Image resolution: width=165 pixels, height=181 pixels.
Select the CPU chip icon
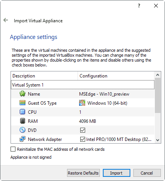pos(23,112)
